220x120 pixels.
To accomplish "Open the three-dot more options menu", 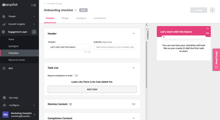I will (212, 10).
